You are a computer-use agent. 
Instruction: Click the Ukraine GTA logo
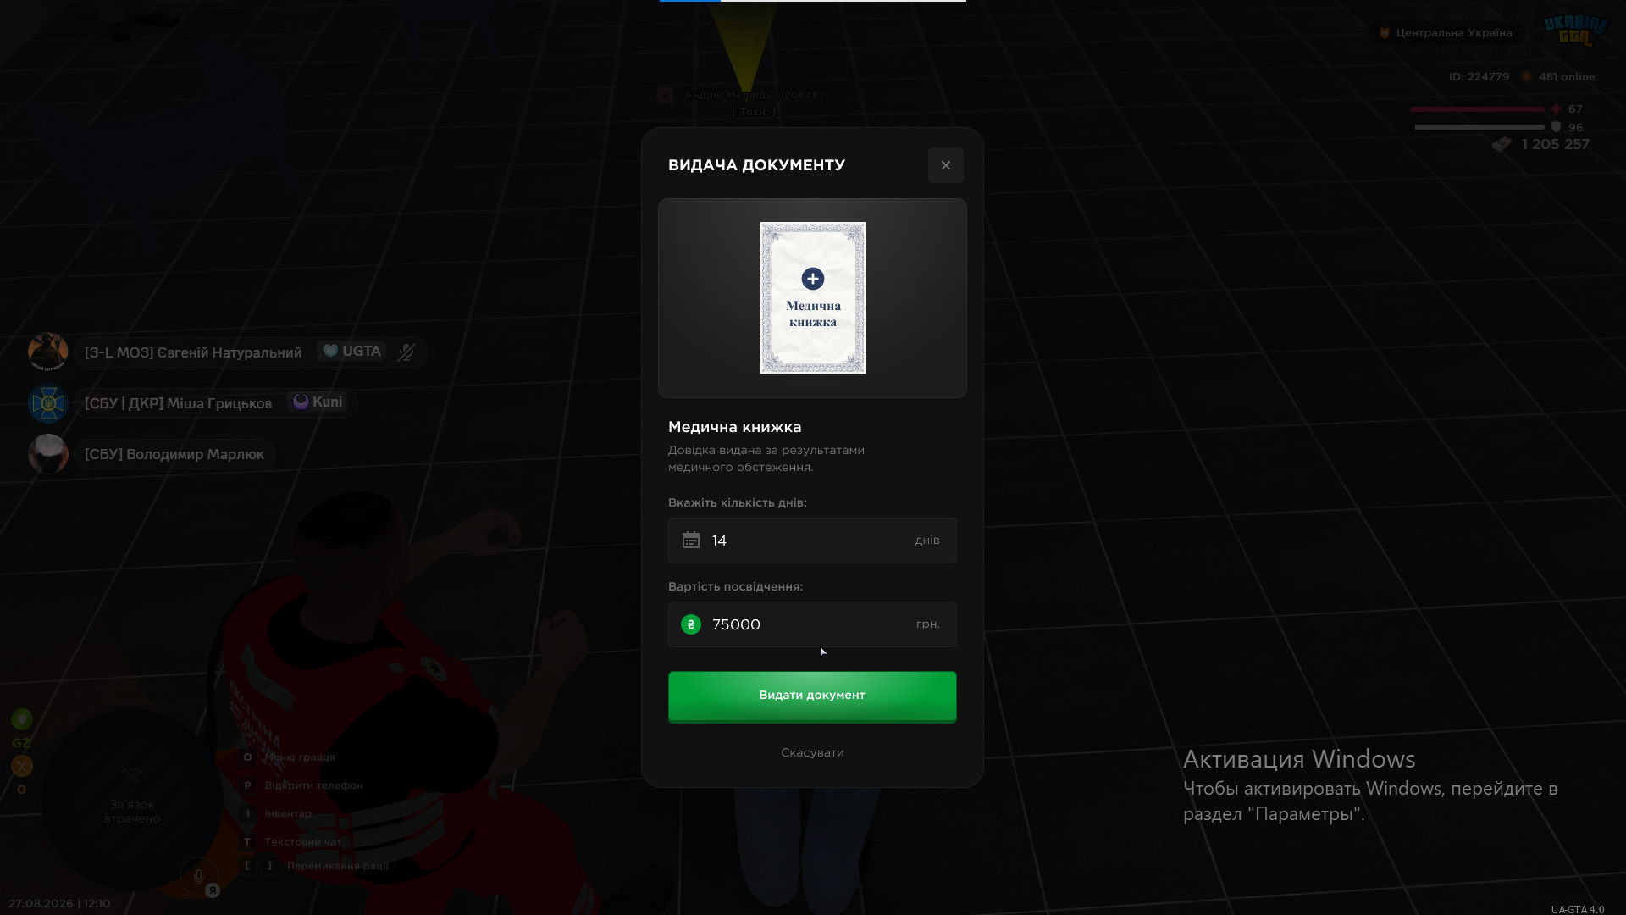pos(1575,30)
